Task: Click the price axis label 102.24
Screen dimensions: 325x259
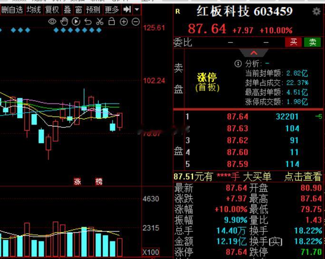Action: [x=154, y=80]
